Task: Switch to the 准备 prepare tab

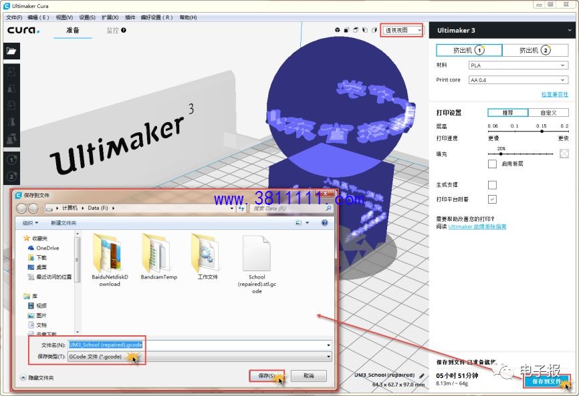Action: (73, 30)
